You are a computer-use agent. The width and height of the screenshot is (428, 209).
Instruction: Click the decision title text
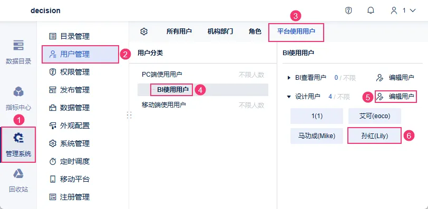pos(45,11)
